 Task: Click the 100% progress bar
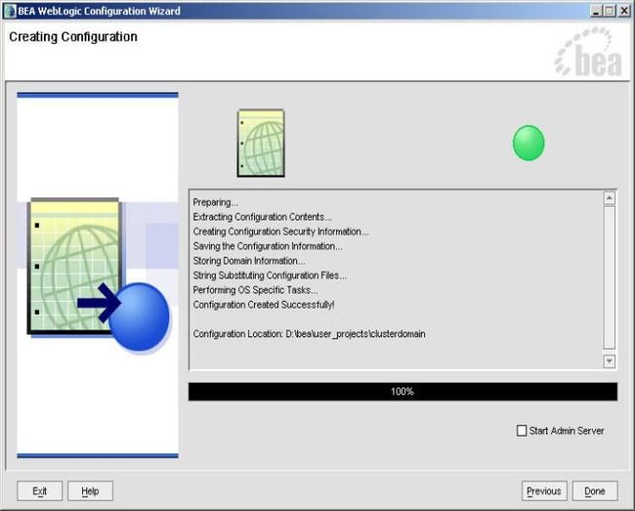tap(402, 392)
